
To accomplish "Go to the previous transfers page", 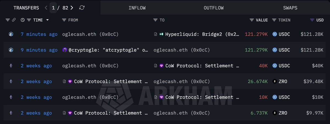I will (46, 8).
